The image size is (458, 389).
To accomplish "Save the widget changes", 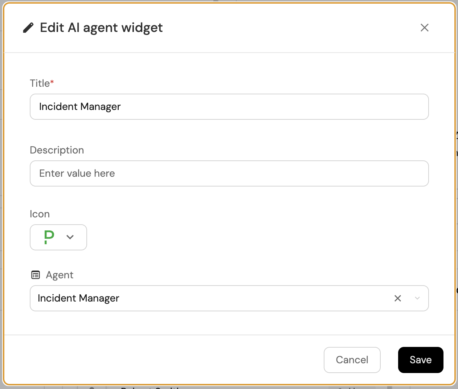I will coord(420,360).
